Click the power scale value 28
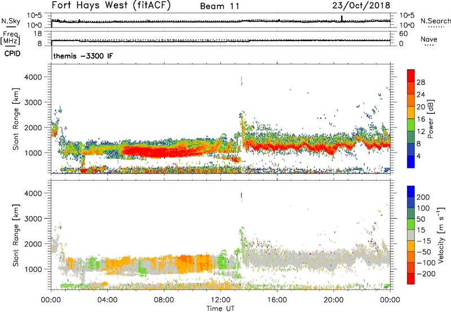This screenshot has height=312, width=451. 421,82
